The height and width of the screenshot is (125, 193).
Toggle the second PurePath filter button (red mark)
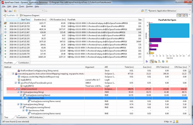pos(182,15)
